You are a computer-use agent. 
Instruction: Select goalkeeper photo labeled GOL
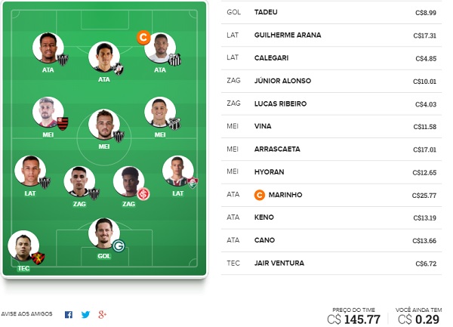point(103,233)
